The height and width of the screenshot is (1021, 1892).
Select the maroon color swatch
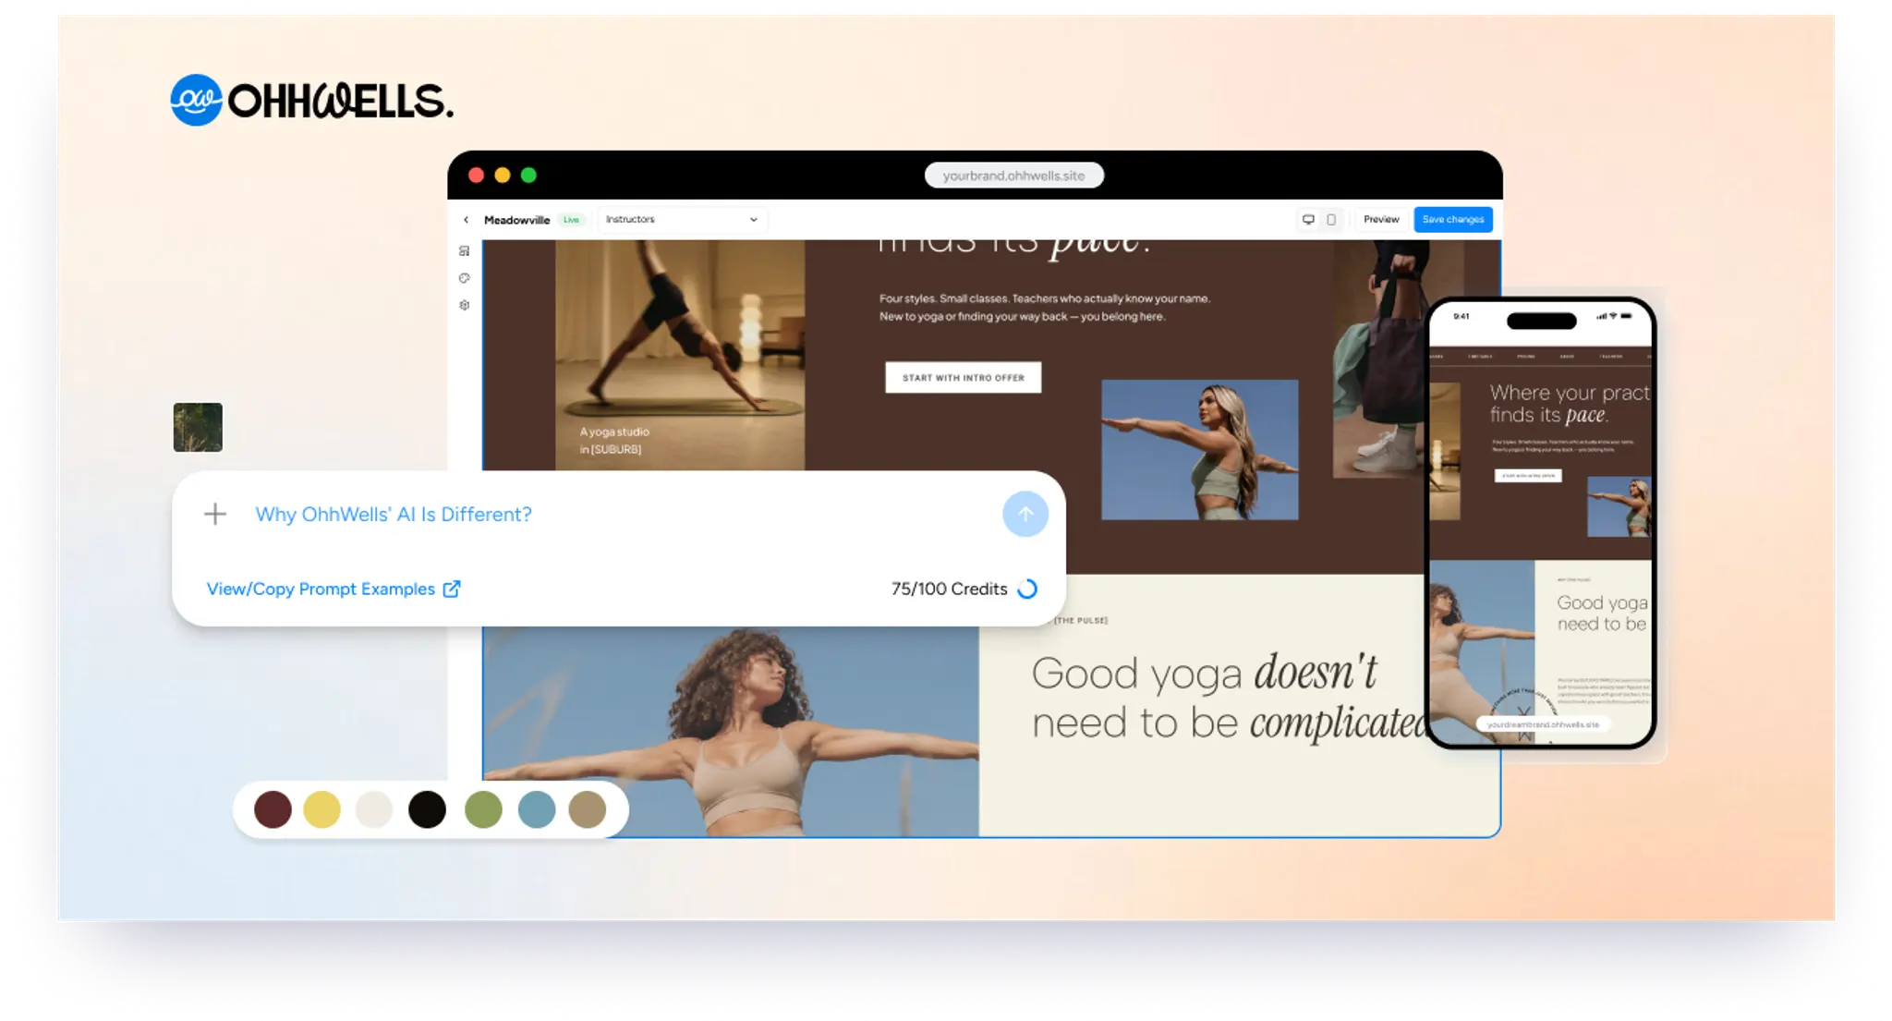coord(273,809)
